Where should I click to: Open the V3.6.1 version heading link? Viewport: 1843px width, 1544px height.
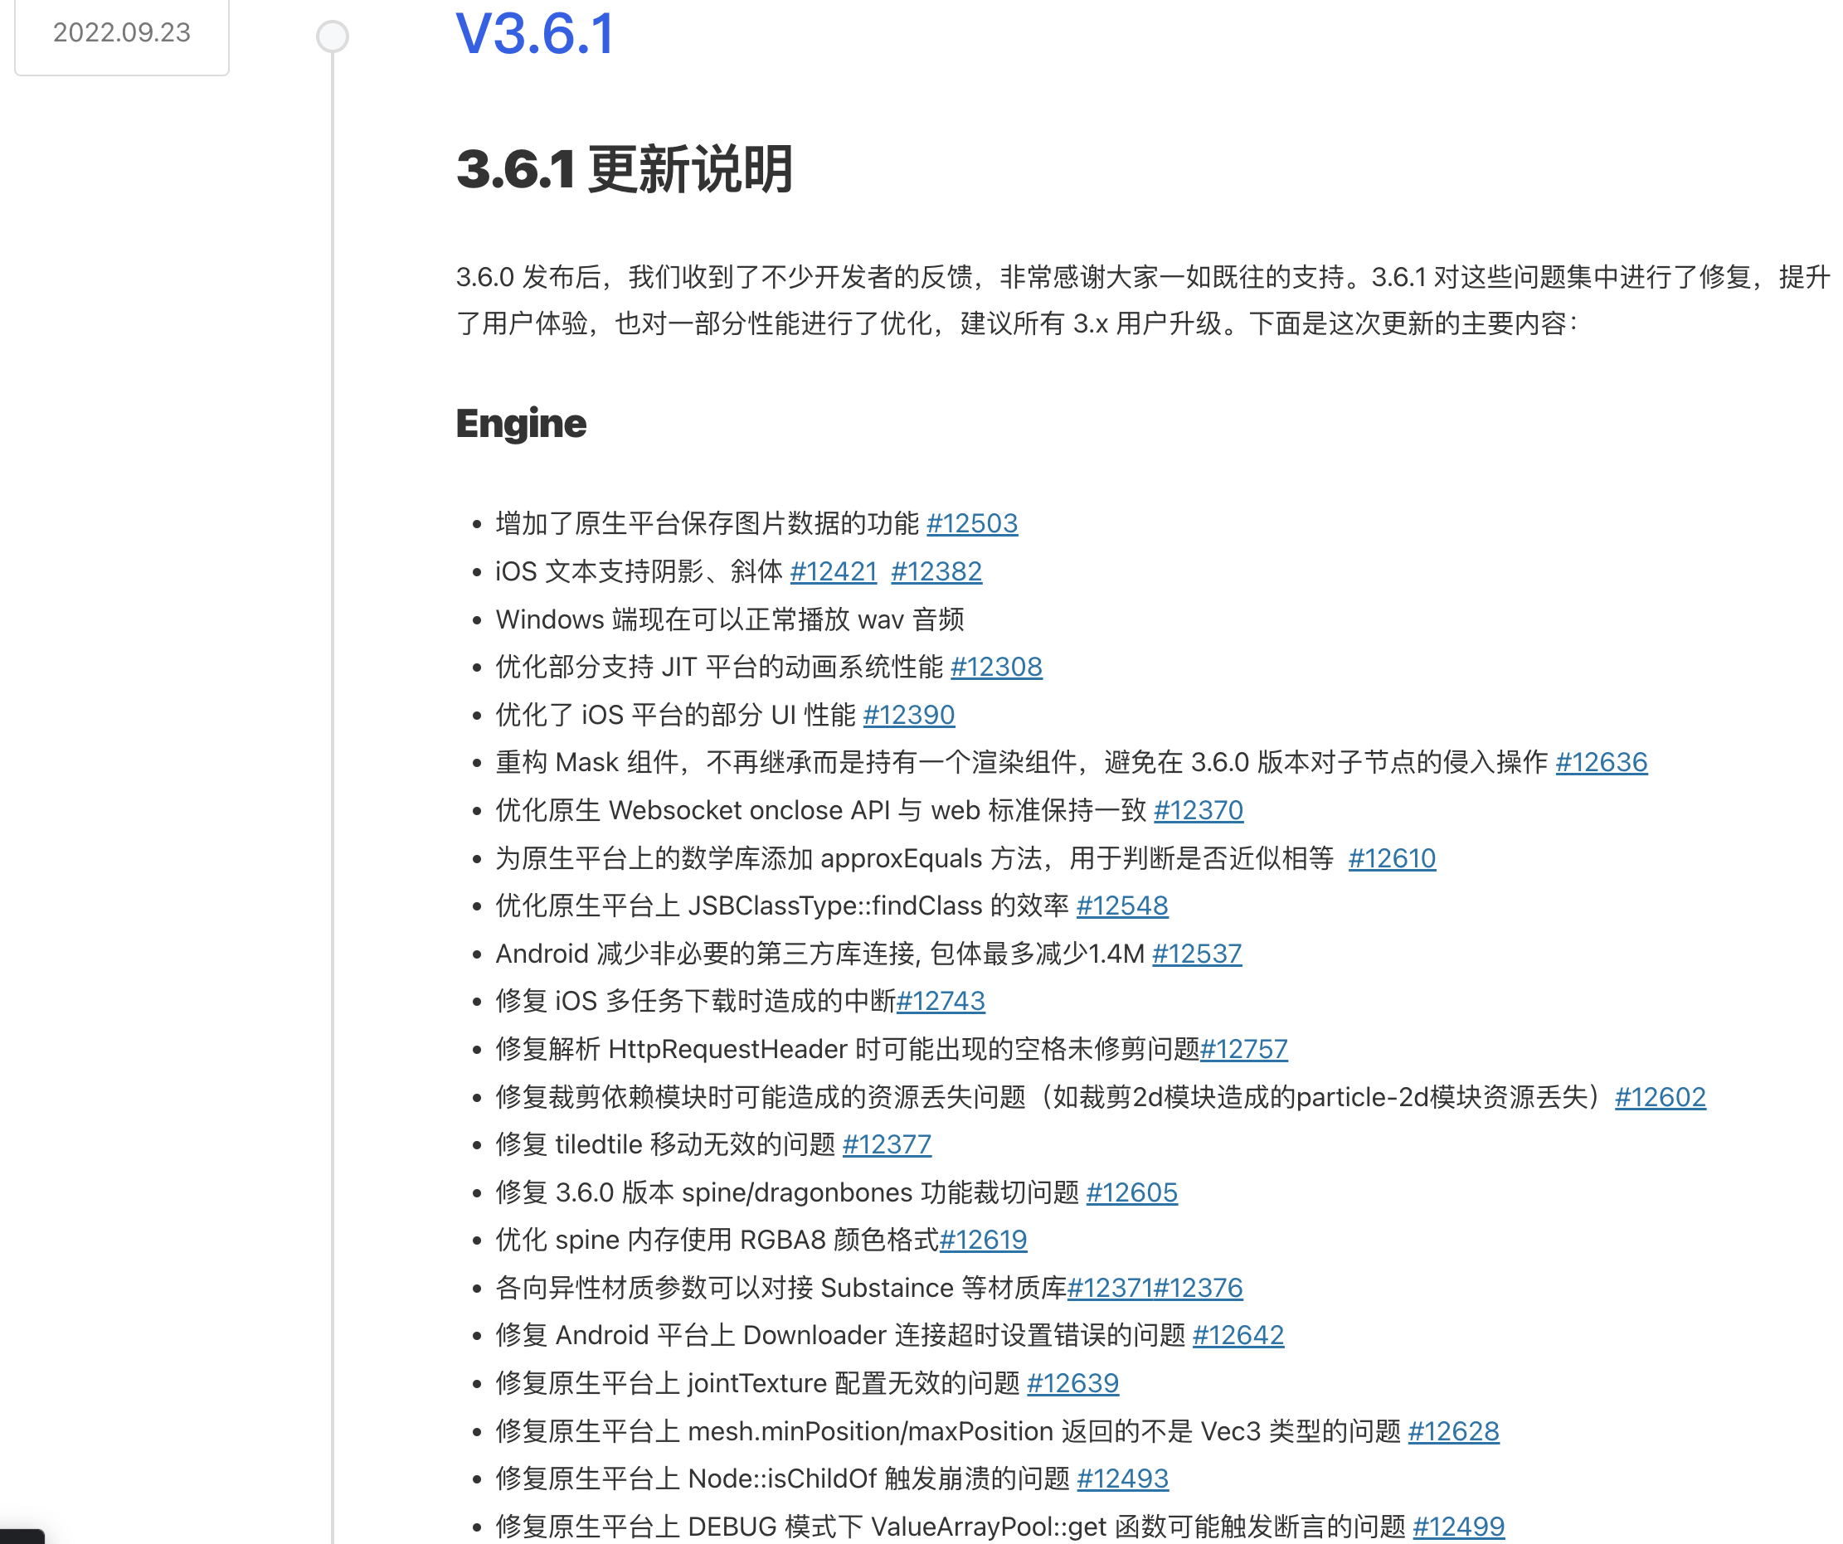pos(534,35)
